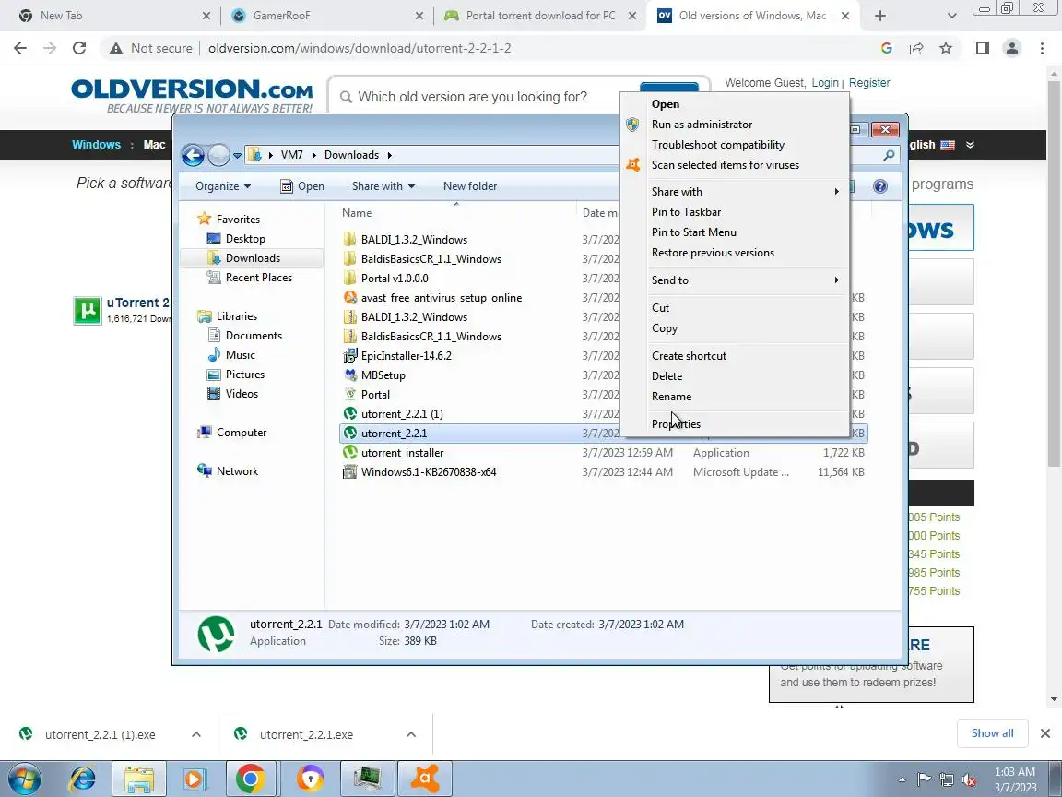Click the Open button in Explorer toolbar
1062x797 pixels.
click(302, 186)
